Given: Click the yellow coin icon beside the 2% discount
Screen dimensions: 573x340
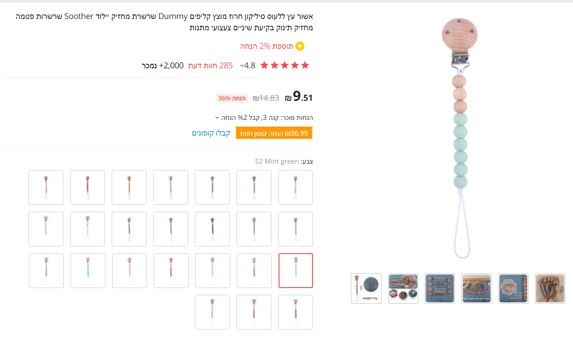Looking at the screenshot, I should coord(300,46).
